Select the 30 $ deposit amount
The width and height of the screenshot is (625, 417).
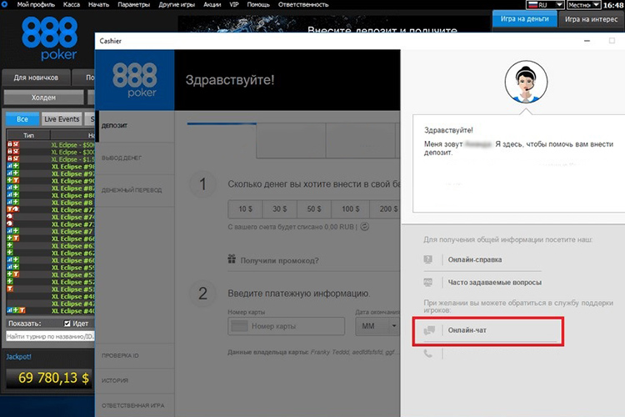(x=279, y=208)
